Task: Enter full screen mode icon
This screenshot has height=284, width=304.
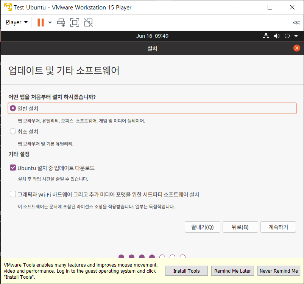Action: [75, 22]
